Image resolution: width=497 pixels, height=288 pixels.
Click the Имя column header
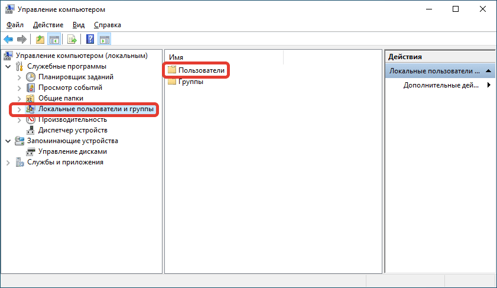(x=224, y=57)
